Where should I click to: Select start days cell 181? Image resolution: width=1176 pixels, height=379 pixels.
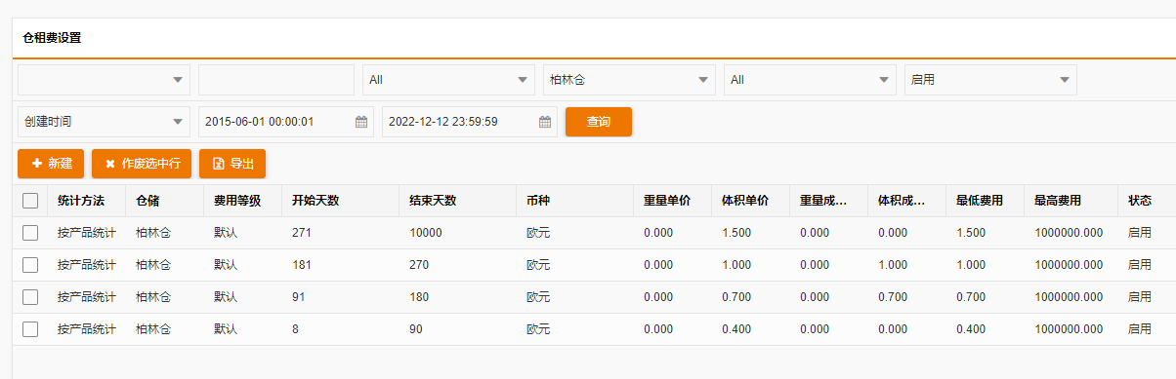tap(341, 265)
